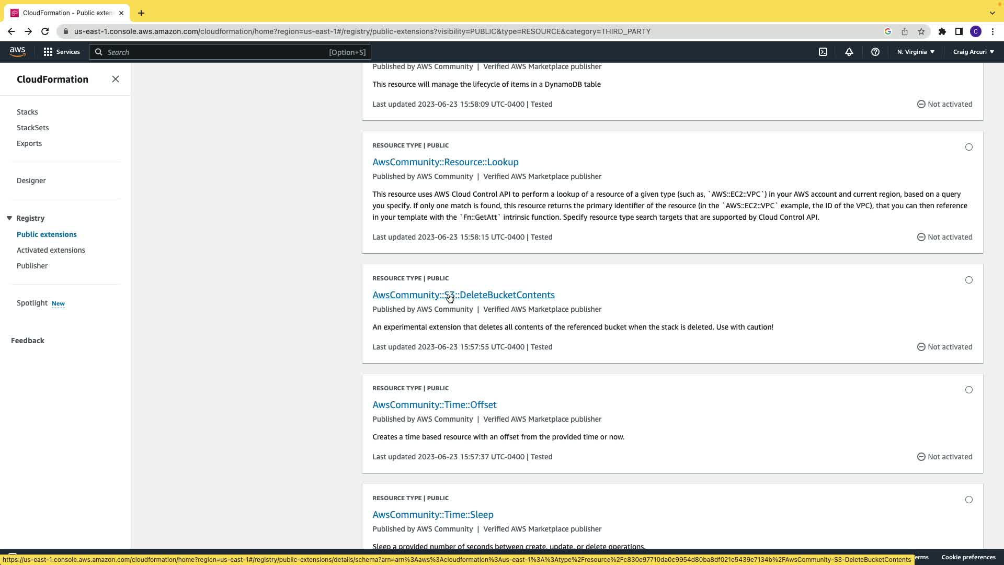Reload the page in browser
Screen dimensions: 1004x565
(45, 31)
